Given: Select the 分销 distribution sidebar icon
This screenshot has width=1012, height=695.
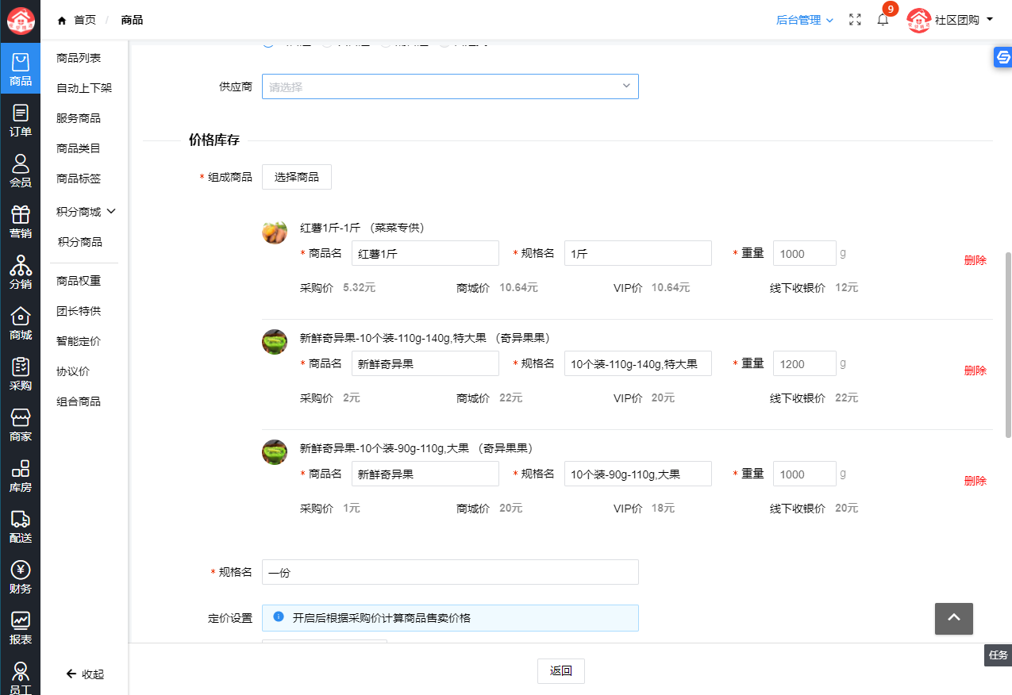Looking at the screenshot, I should click(21, 273).
